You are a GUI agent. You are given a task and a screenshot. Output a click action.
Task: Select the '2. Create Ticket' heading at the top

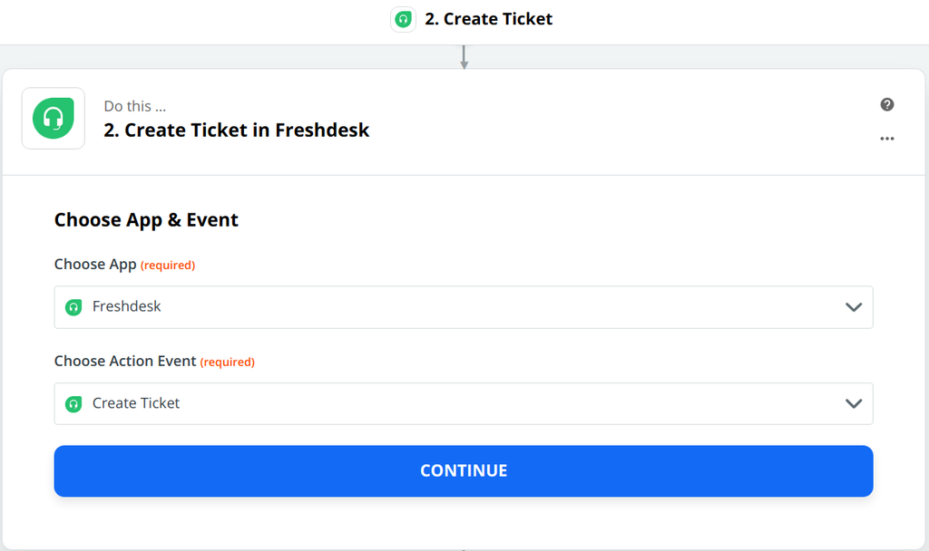pyautogui.click(x=489, y=18)
